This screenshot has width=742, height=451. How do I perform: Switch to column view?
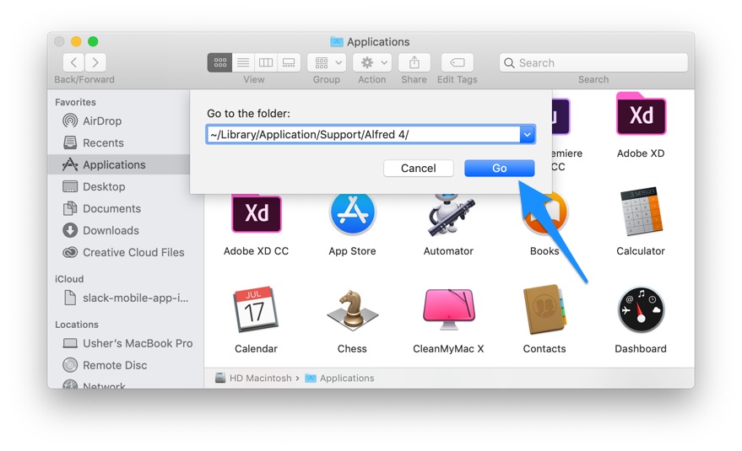click(x=266, y=62)
